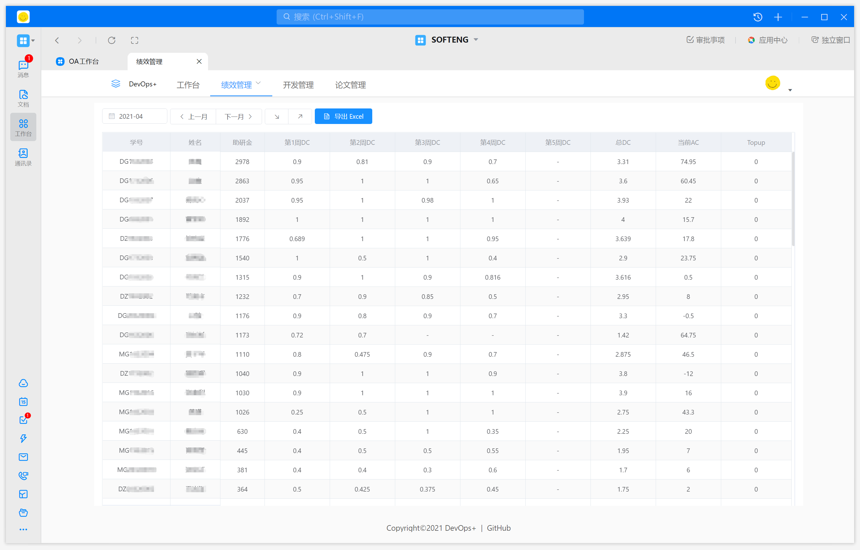
Task: Expand the SOFTENG workspace dropdown
Action: [476, 40]
